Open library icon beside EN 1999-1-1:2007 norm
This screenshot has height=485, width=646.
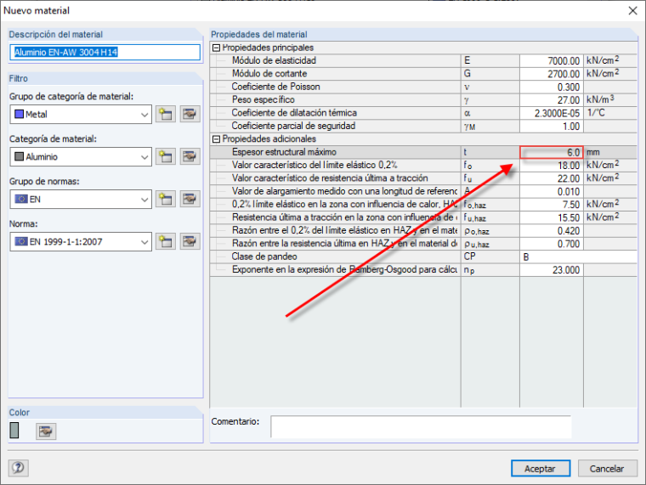[190, 242]
